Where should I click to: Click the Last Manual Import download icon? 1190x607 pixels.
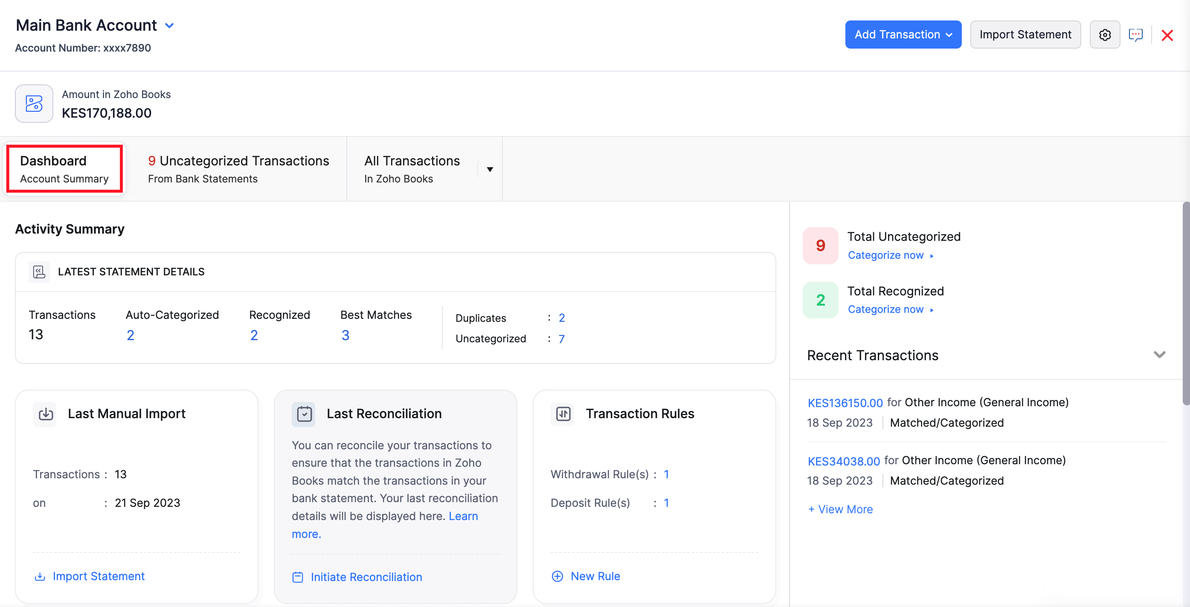45,414
